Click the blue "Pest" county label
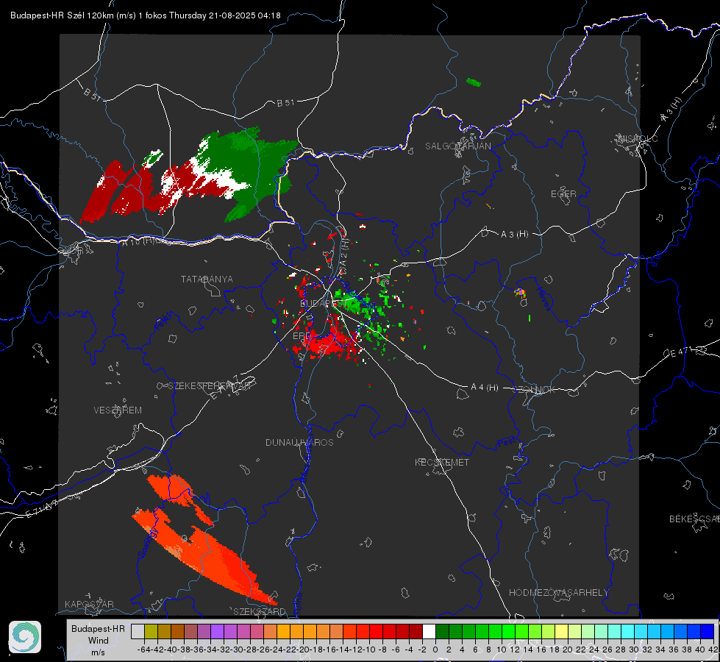Screen dimensions: 720x662 click(x=506, y=443)
